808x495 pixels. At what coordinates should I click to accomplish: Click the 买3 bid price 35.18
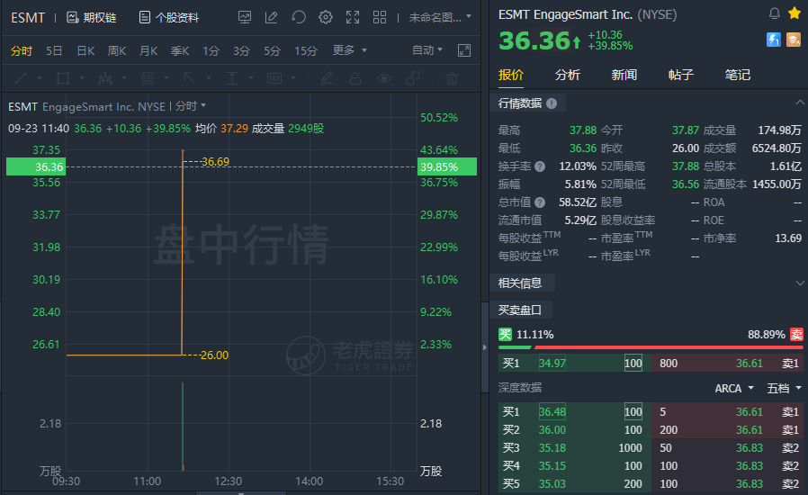(x=552, y=448)
